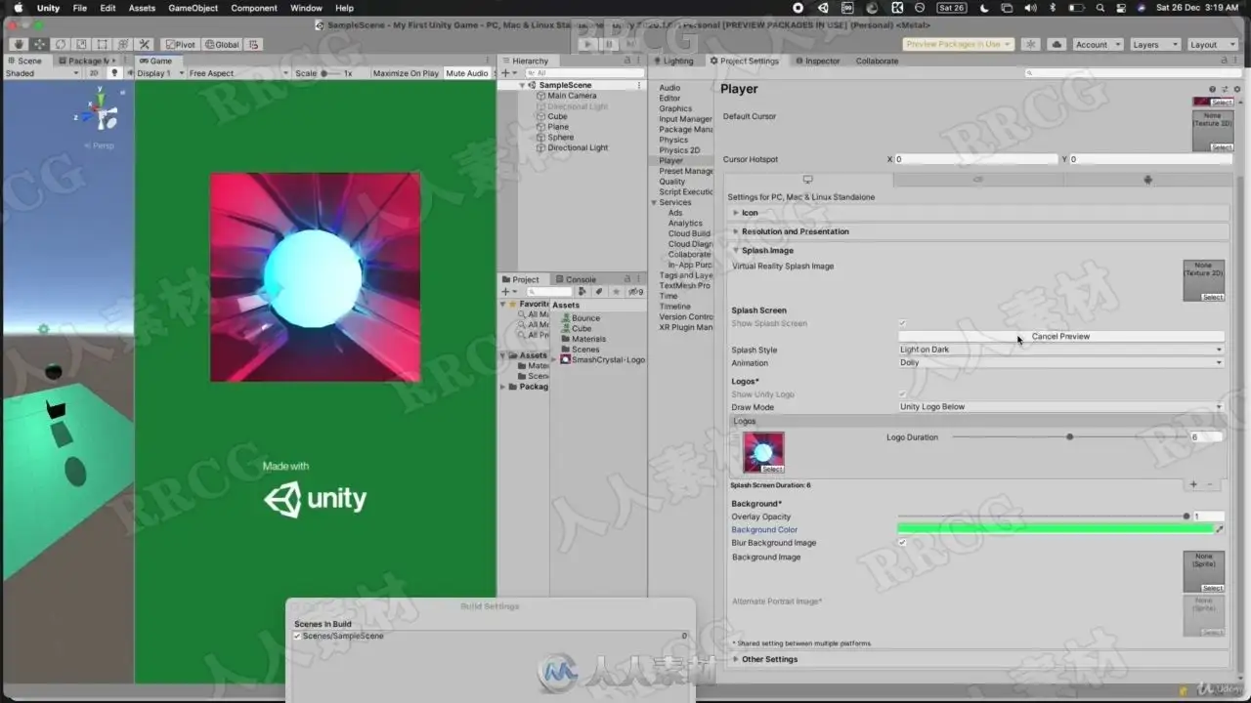Screen dimensions: 1251x703
Task: Click the Project panel add plus icon
Action: [x=505, y=291]
